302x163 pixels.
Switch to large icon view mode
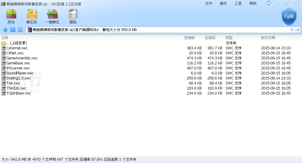point(13,30)
